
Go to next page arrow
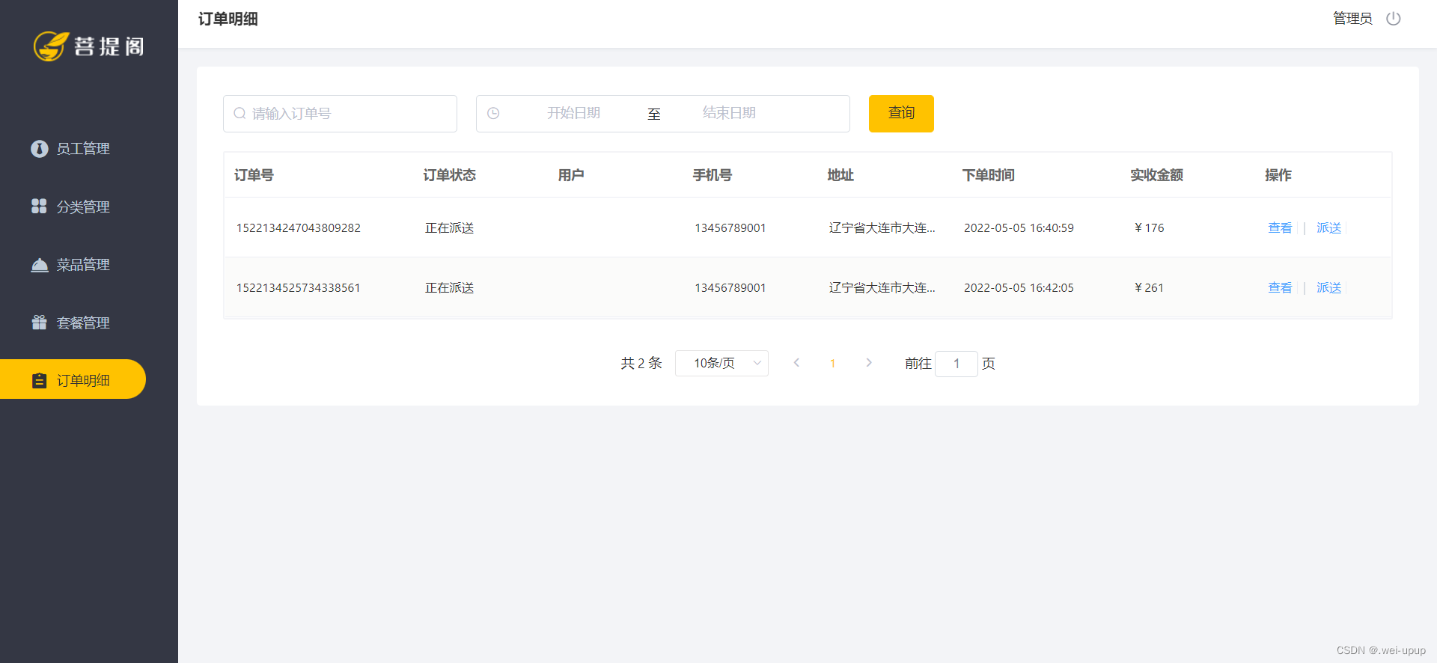point(869,363)
